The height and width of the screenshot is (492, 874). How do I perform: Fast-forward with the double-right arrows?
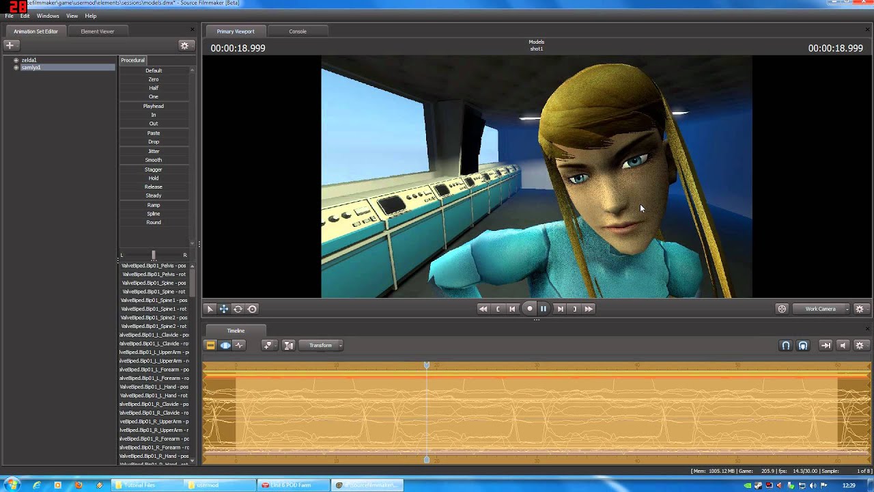tap(589, 309)
